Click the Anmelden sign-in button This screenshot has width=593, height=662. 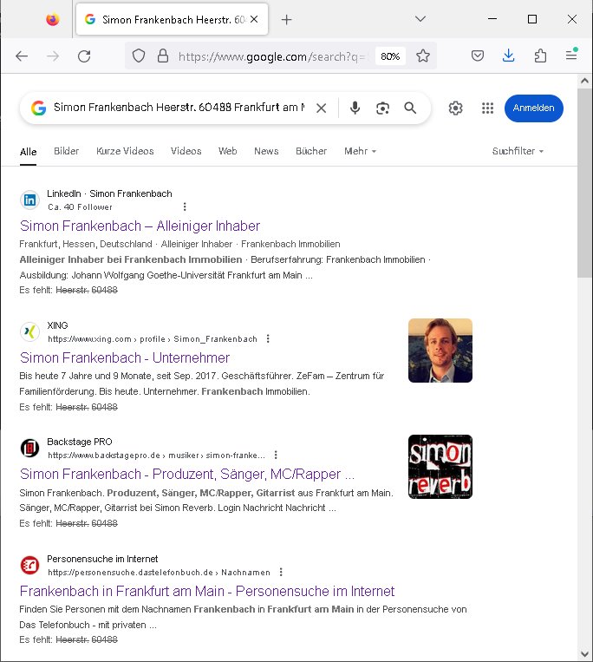(534, 108)
